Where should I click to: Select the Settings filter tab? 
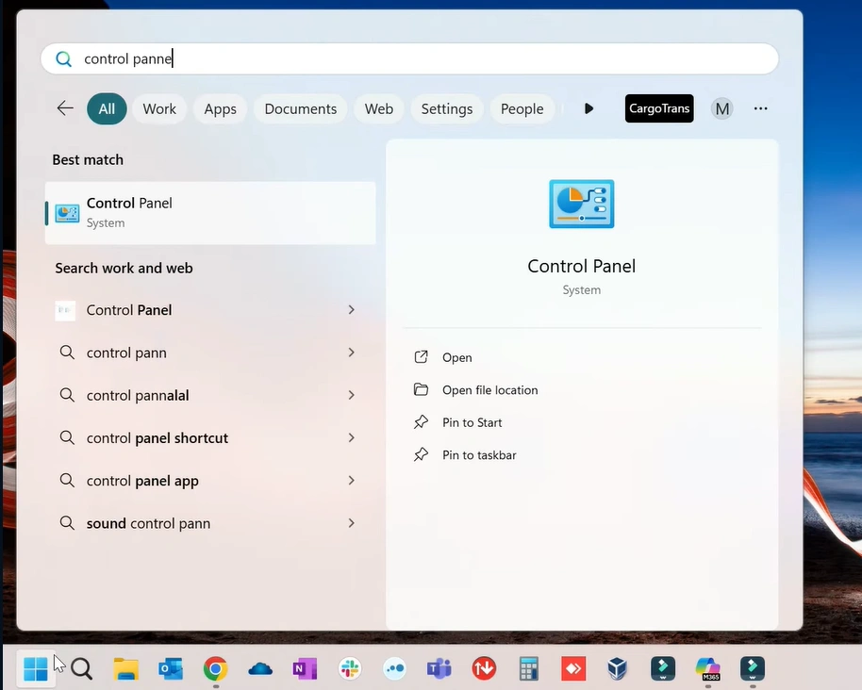click(446, 108)
